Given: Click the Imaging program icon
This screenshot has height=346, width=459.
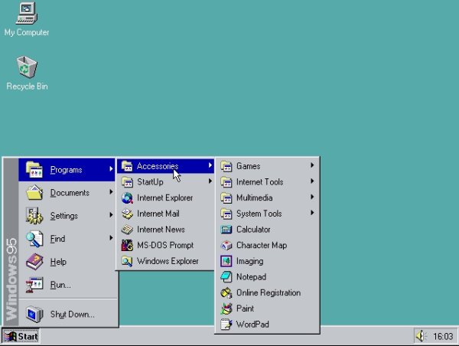Looking at the screenshot, I should tap(226, 261).
